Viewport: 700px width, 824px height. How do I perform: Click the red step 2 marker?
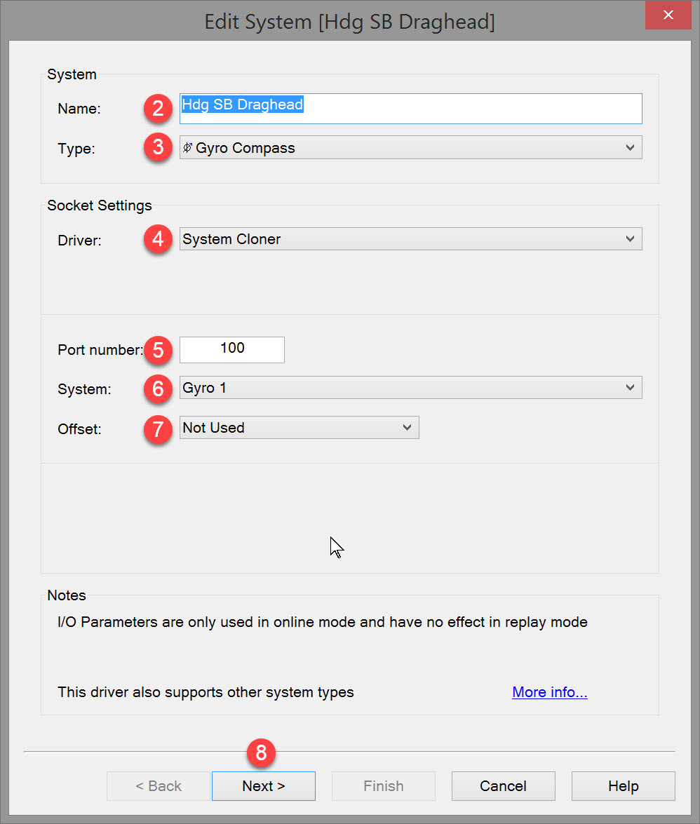click(x=158, y=108)
